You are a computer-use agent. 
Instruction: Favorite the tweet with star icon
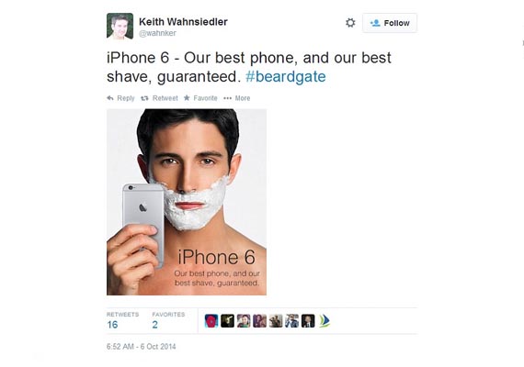point(200,98)
